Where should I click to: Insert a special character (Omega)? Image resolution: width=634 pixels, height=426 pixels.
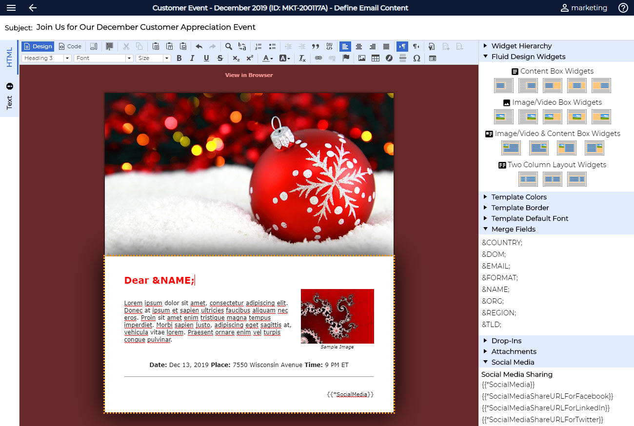416,58
